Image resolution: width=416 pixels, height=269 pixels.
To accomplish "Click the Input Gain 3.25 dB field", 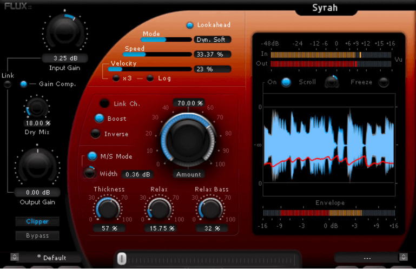I will pos(65,58).
